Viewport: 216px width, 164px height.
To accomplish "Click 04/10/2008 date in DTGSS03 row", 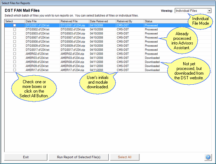I will [96, 33].
